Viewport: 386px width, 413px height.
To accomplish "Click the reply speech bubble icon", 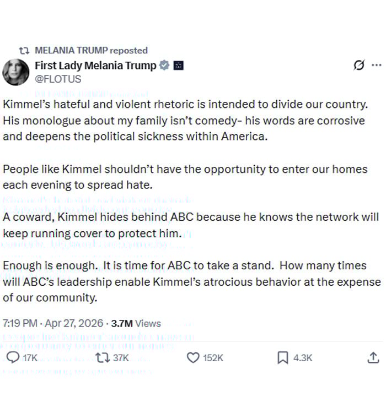I will point(12,358).
